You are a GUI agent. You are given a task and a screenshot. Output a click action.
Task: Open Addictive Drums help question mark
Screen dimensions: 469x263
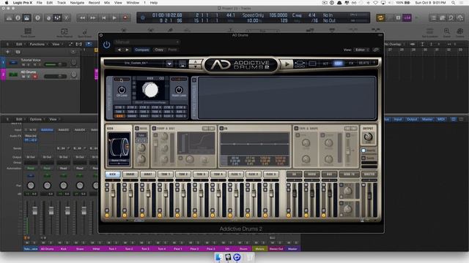click(374, 63)
